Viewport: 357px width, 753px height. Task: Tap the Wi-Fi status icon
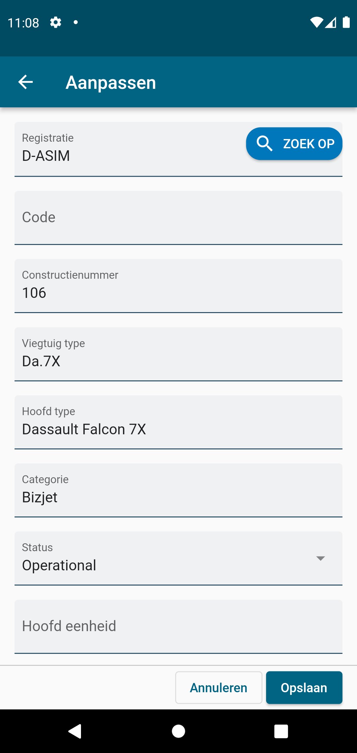tap(316, 22)
